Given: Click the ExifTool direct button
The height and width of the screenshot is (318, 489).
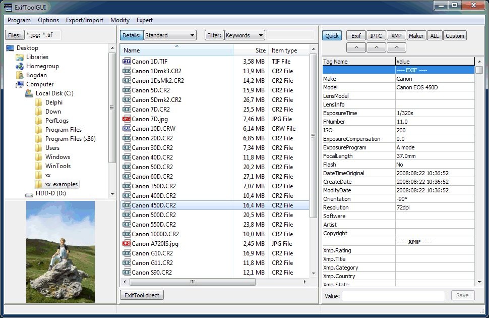Looking at the screenshot, I should coord(142,295).
